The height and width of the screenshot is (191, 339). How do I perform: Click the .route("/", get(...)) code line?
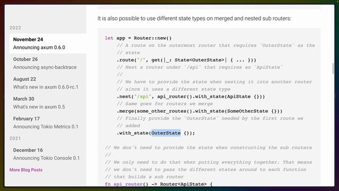point(186,60)
